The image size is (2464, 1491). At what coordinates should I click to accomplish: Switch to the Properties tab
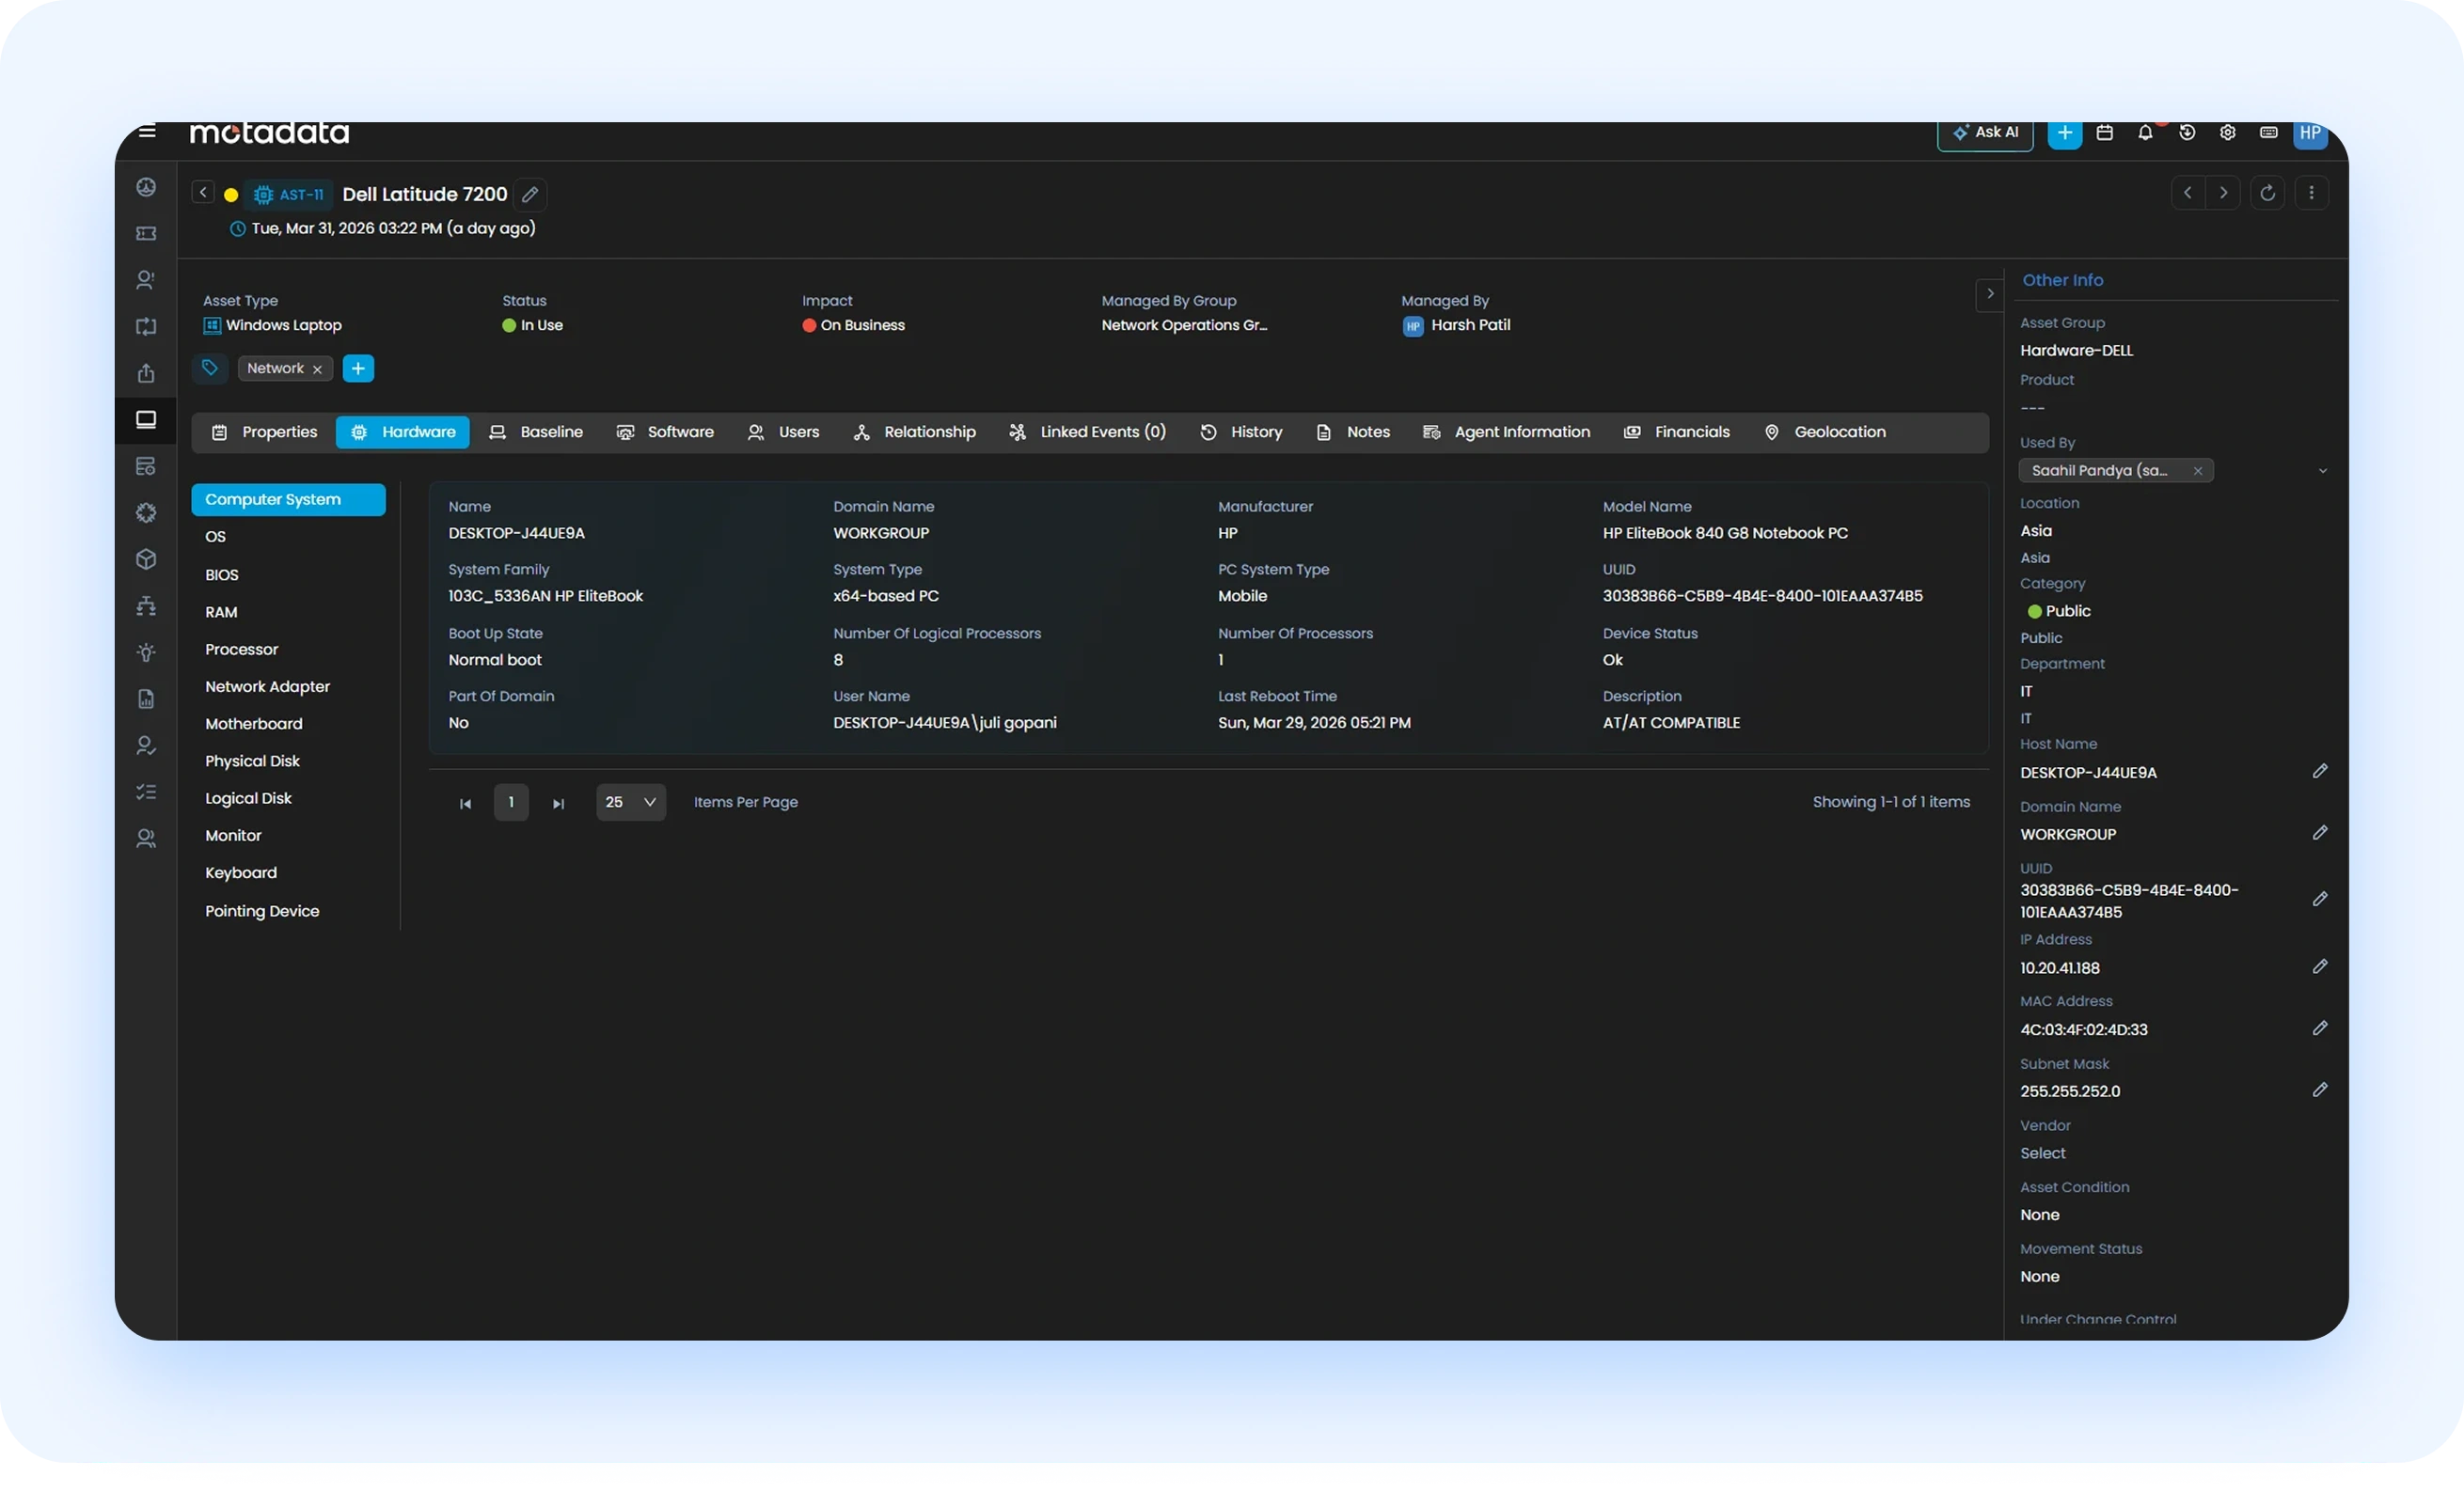[x=264, y=432]
